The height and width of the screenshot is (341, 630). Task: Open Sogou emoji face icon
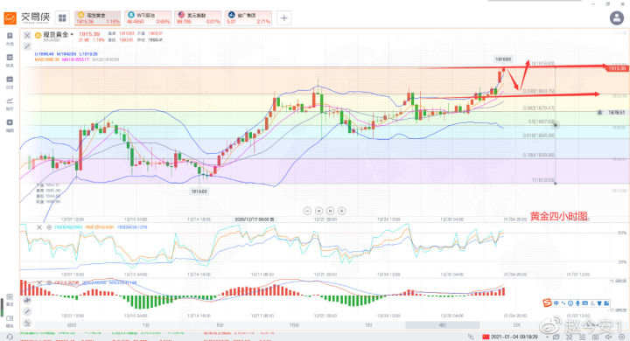point(570,303)
